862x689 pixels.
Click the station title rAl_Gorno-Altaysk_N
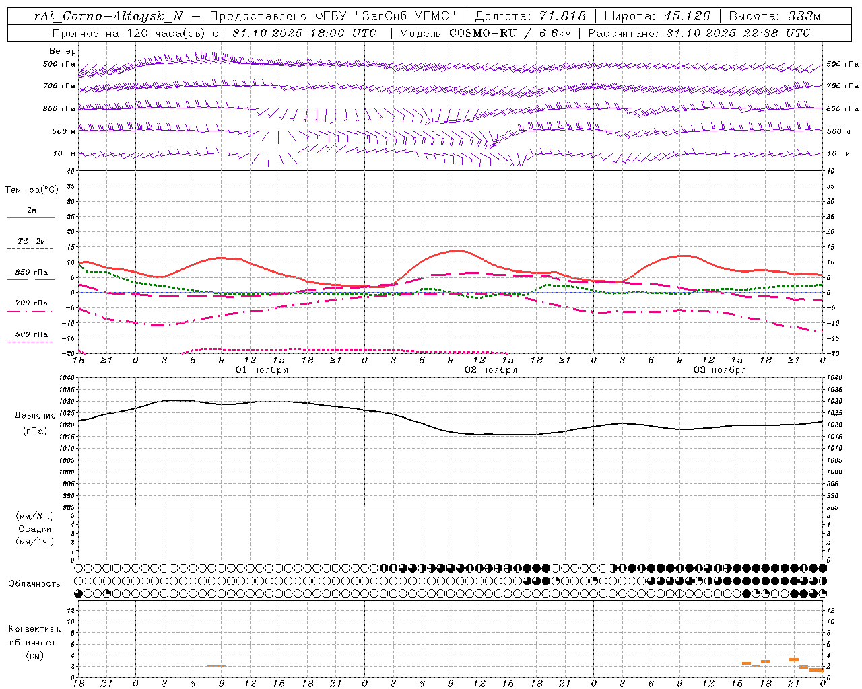(108, 17)
